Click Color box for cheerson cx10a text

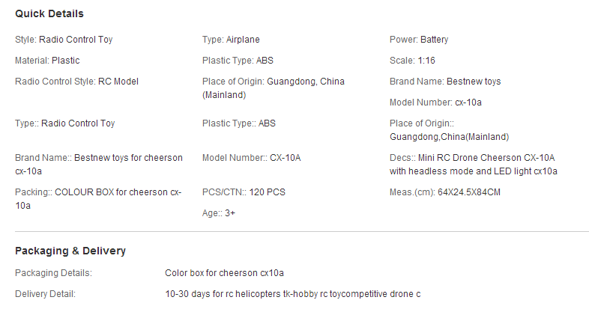pos(224,273)
